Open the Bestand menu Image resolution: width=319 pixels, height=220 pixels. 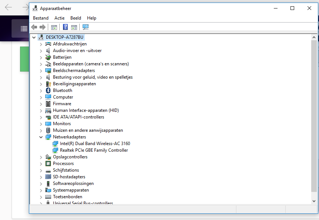coord(41,18)
